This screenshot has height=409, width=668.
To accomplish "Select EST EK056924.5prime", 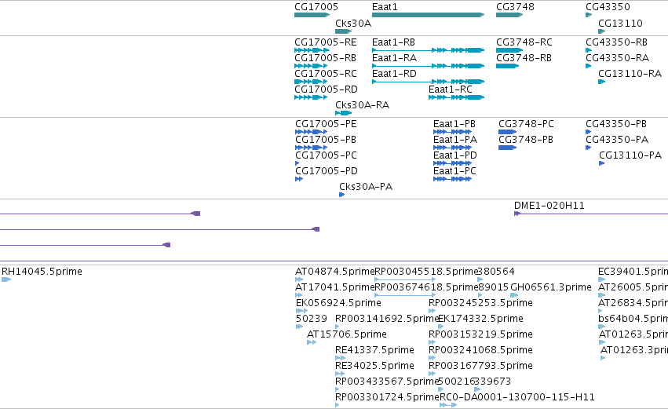I will (x=338, y=303).
